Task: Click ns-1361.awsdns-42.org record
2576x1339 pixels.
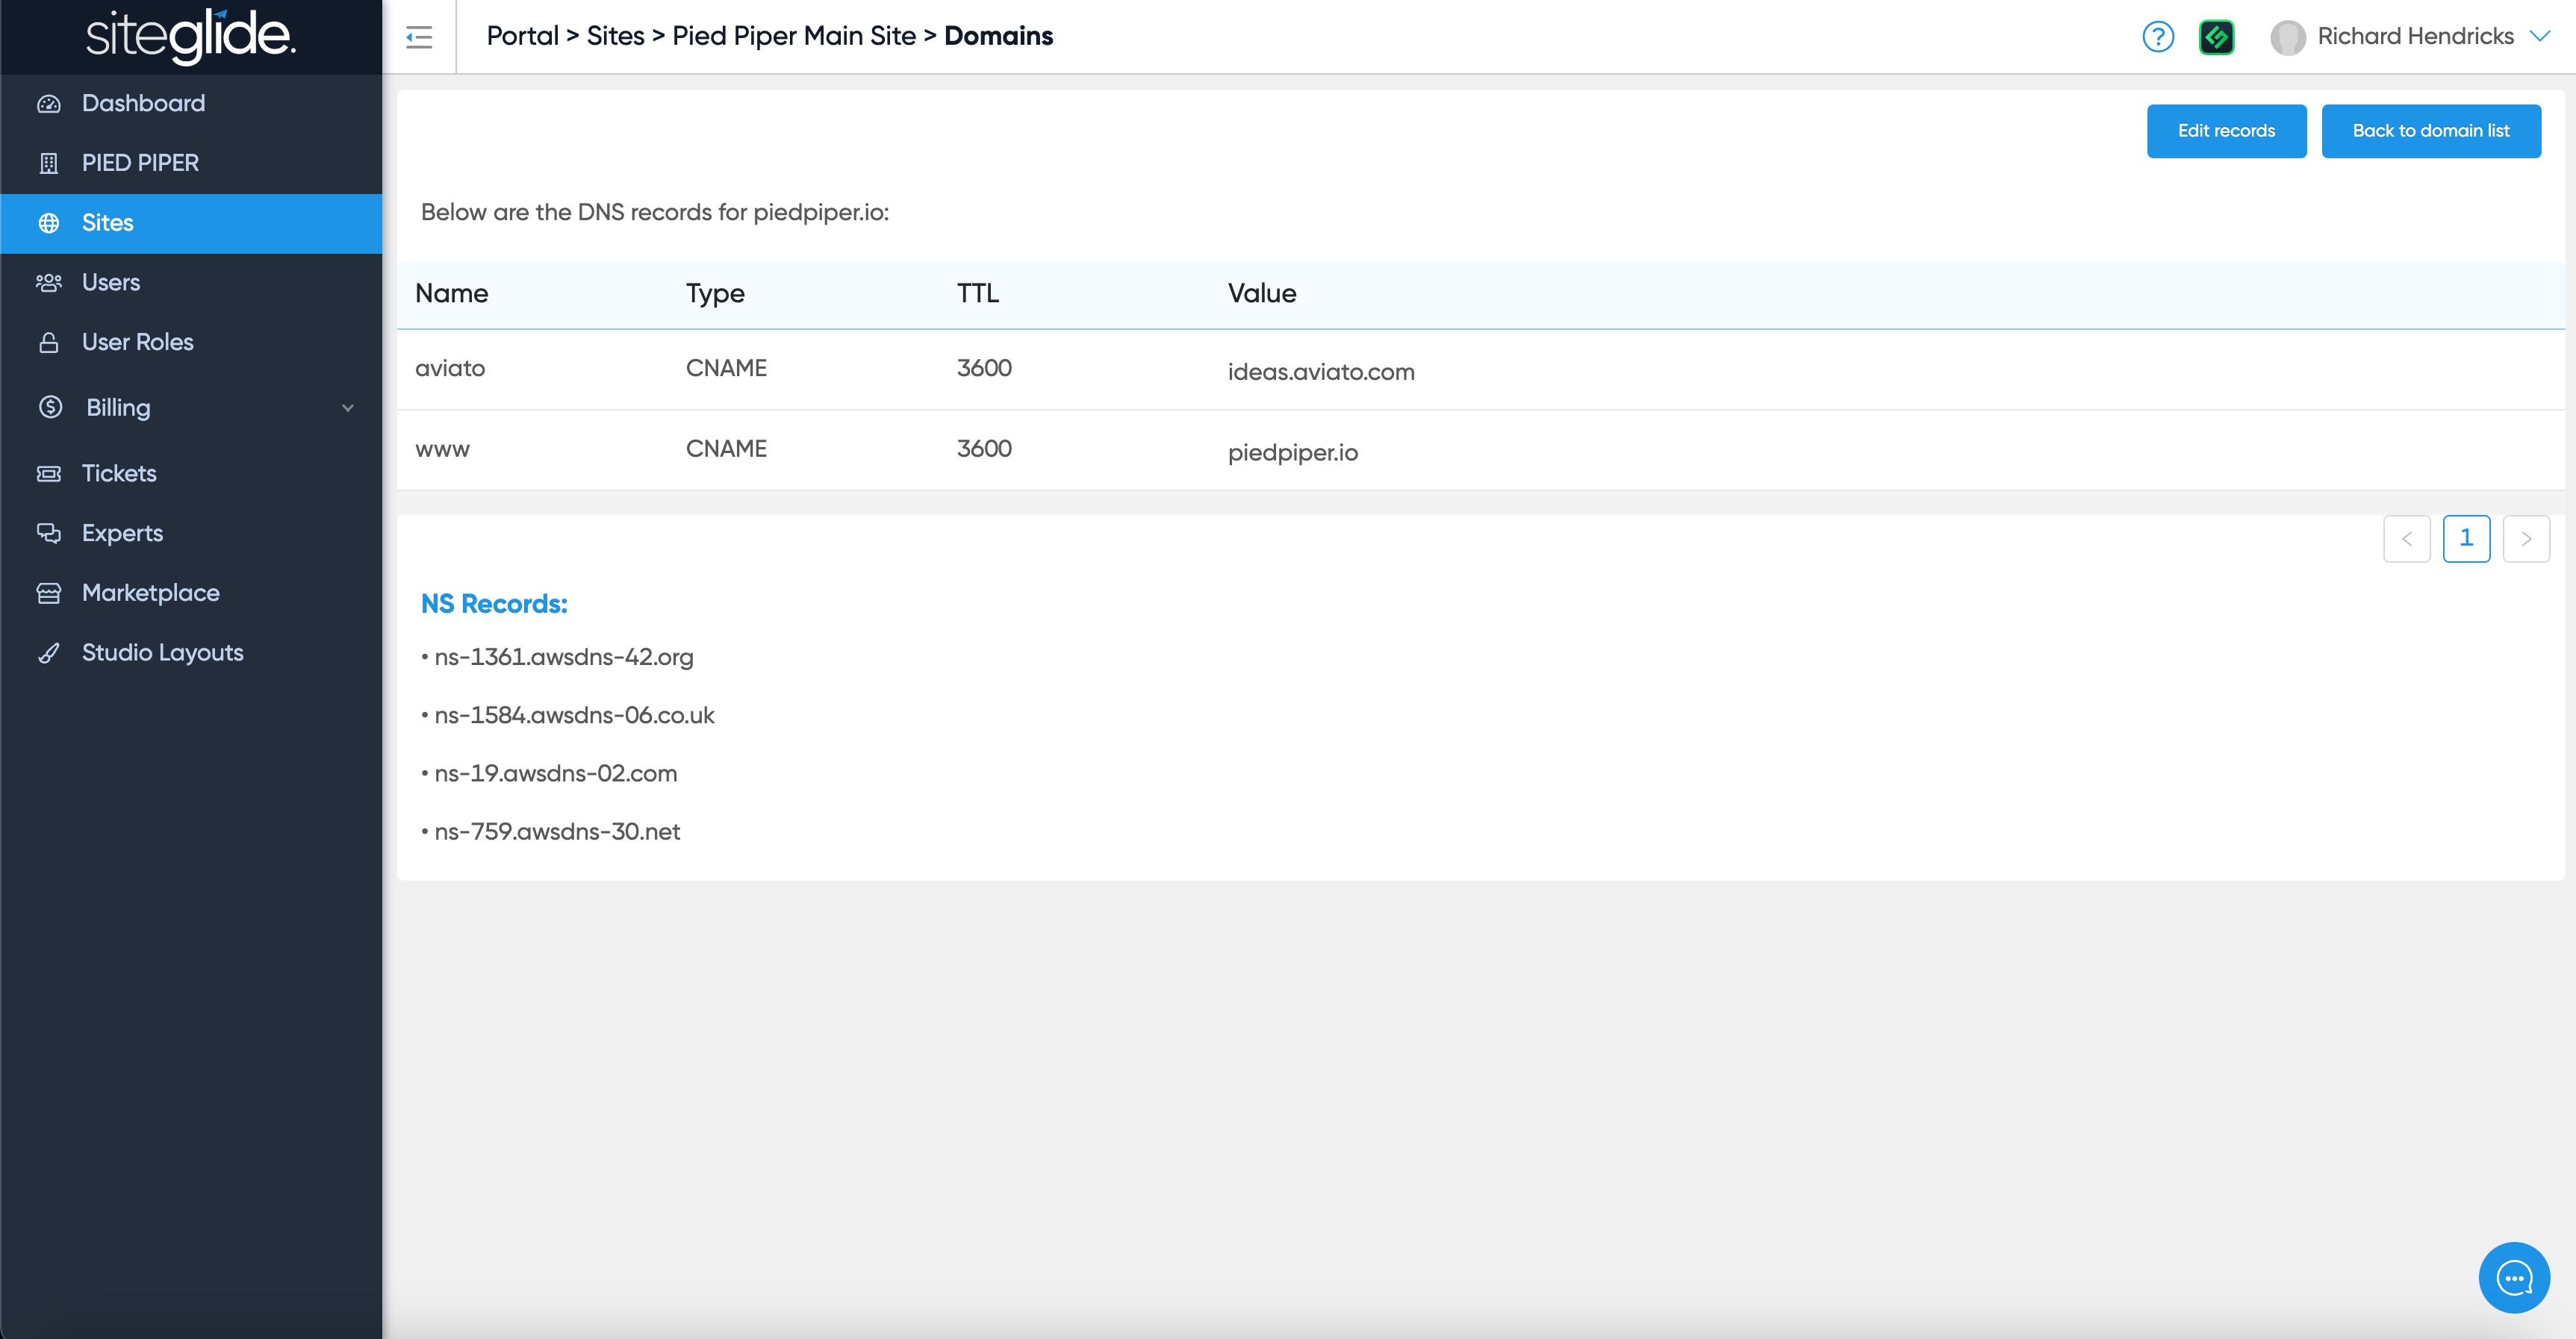Action: [x=564, y=658]
